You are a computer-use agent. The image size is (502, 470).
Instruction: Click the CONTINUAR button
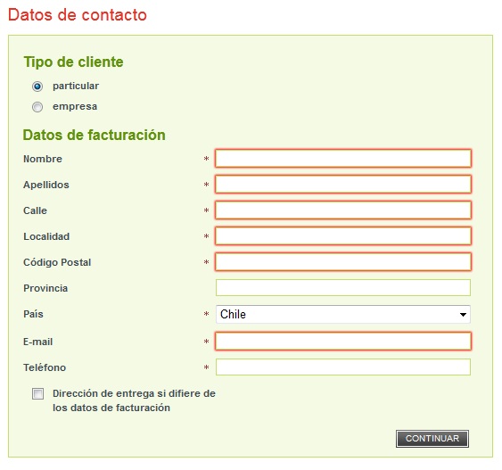[432, 438]
